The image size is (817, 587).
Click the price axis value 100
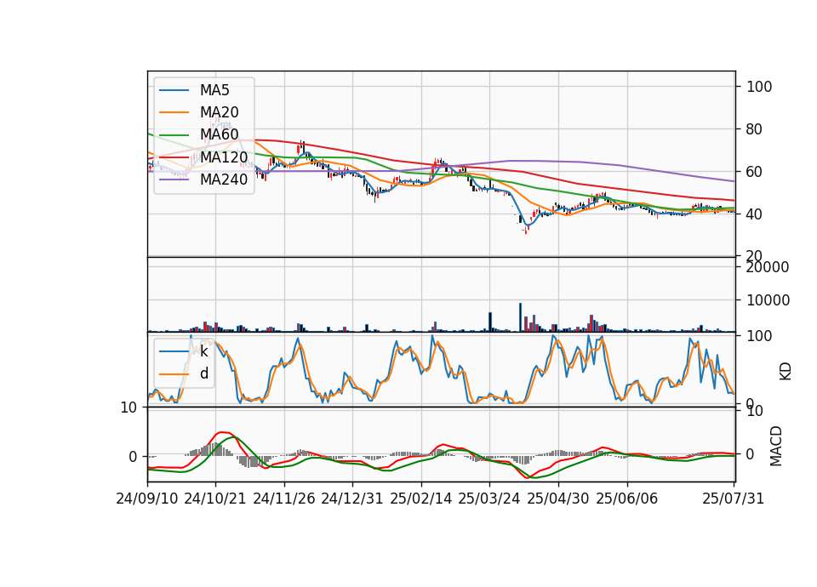click(x=759, y=87)
